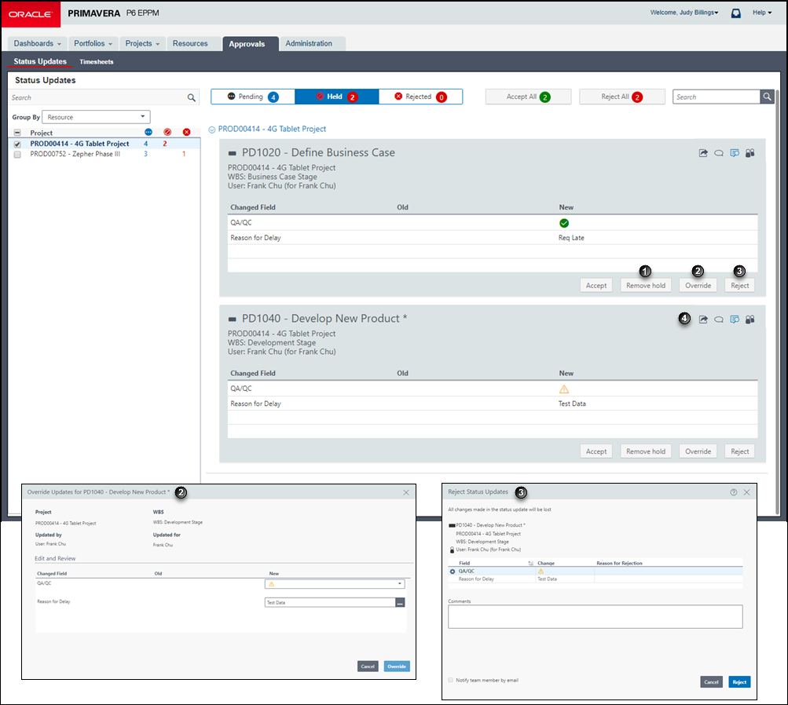Click Override button on PD1040 card

tap(698, 451)
